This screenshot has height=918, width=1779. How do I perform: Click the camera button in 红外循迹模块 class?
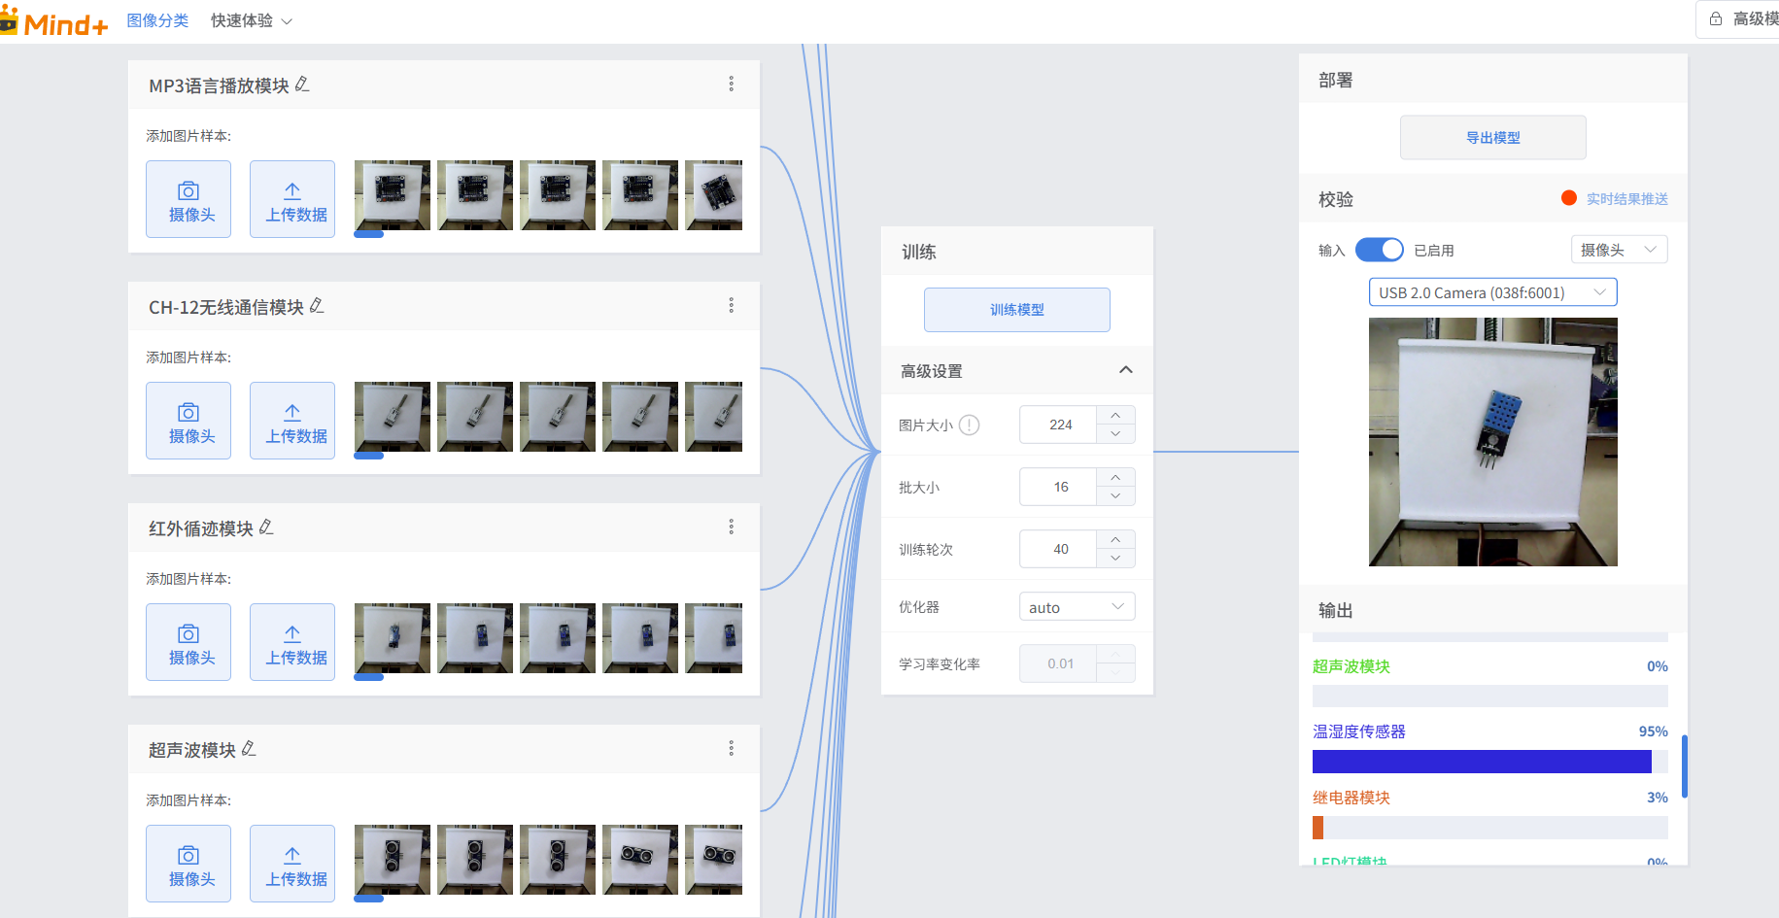(x=188, y=642)
